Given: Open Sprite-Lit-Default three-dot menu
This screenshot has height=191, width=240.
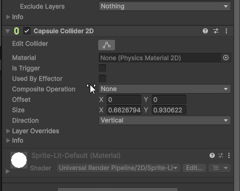Looking at the screenshot, I should pyautogui.click(x=229, y=155).
